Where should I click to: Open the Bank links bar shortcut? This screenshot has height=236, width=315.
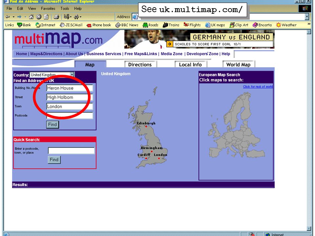click(24, 25)
